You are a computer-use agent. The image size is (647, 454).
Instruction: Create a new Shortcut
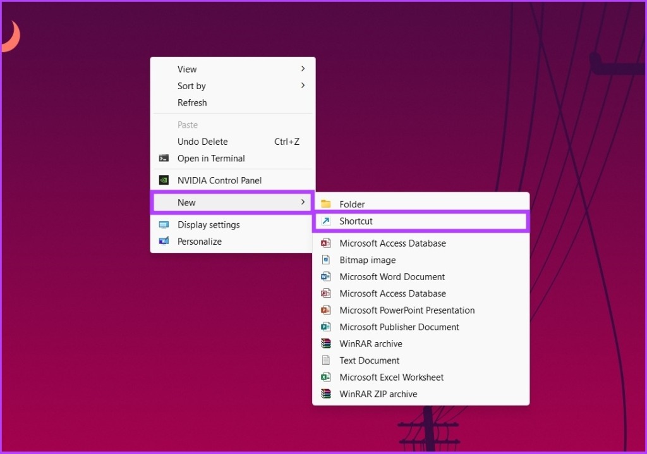(421, 221)
